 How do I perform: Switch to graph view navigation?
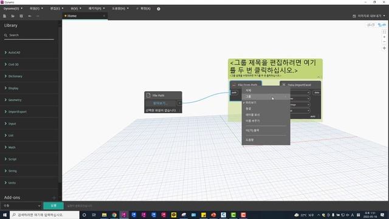[x=382, y=25]
